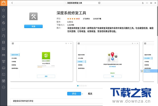Open the chat bubble category in sidebar
Screen dimensions: 158x106
point(3,29)
